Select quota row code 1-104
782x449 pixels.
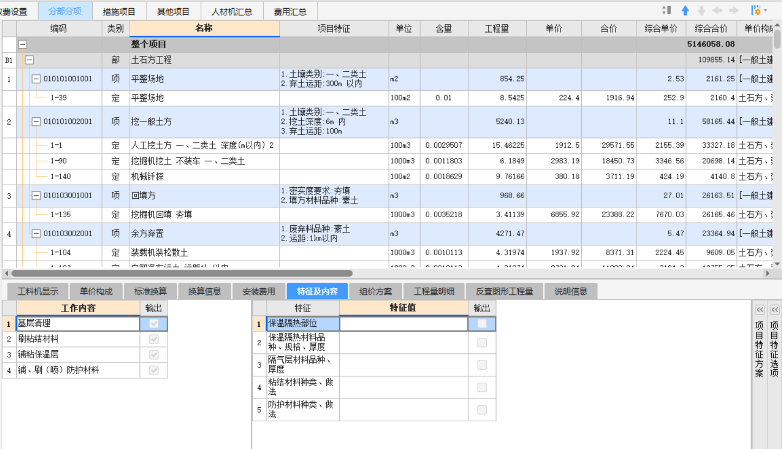(60, 252)
